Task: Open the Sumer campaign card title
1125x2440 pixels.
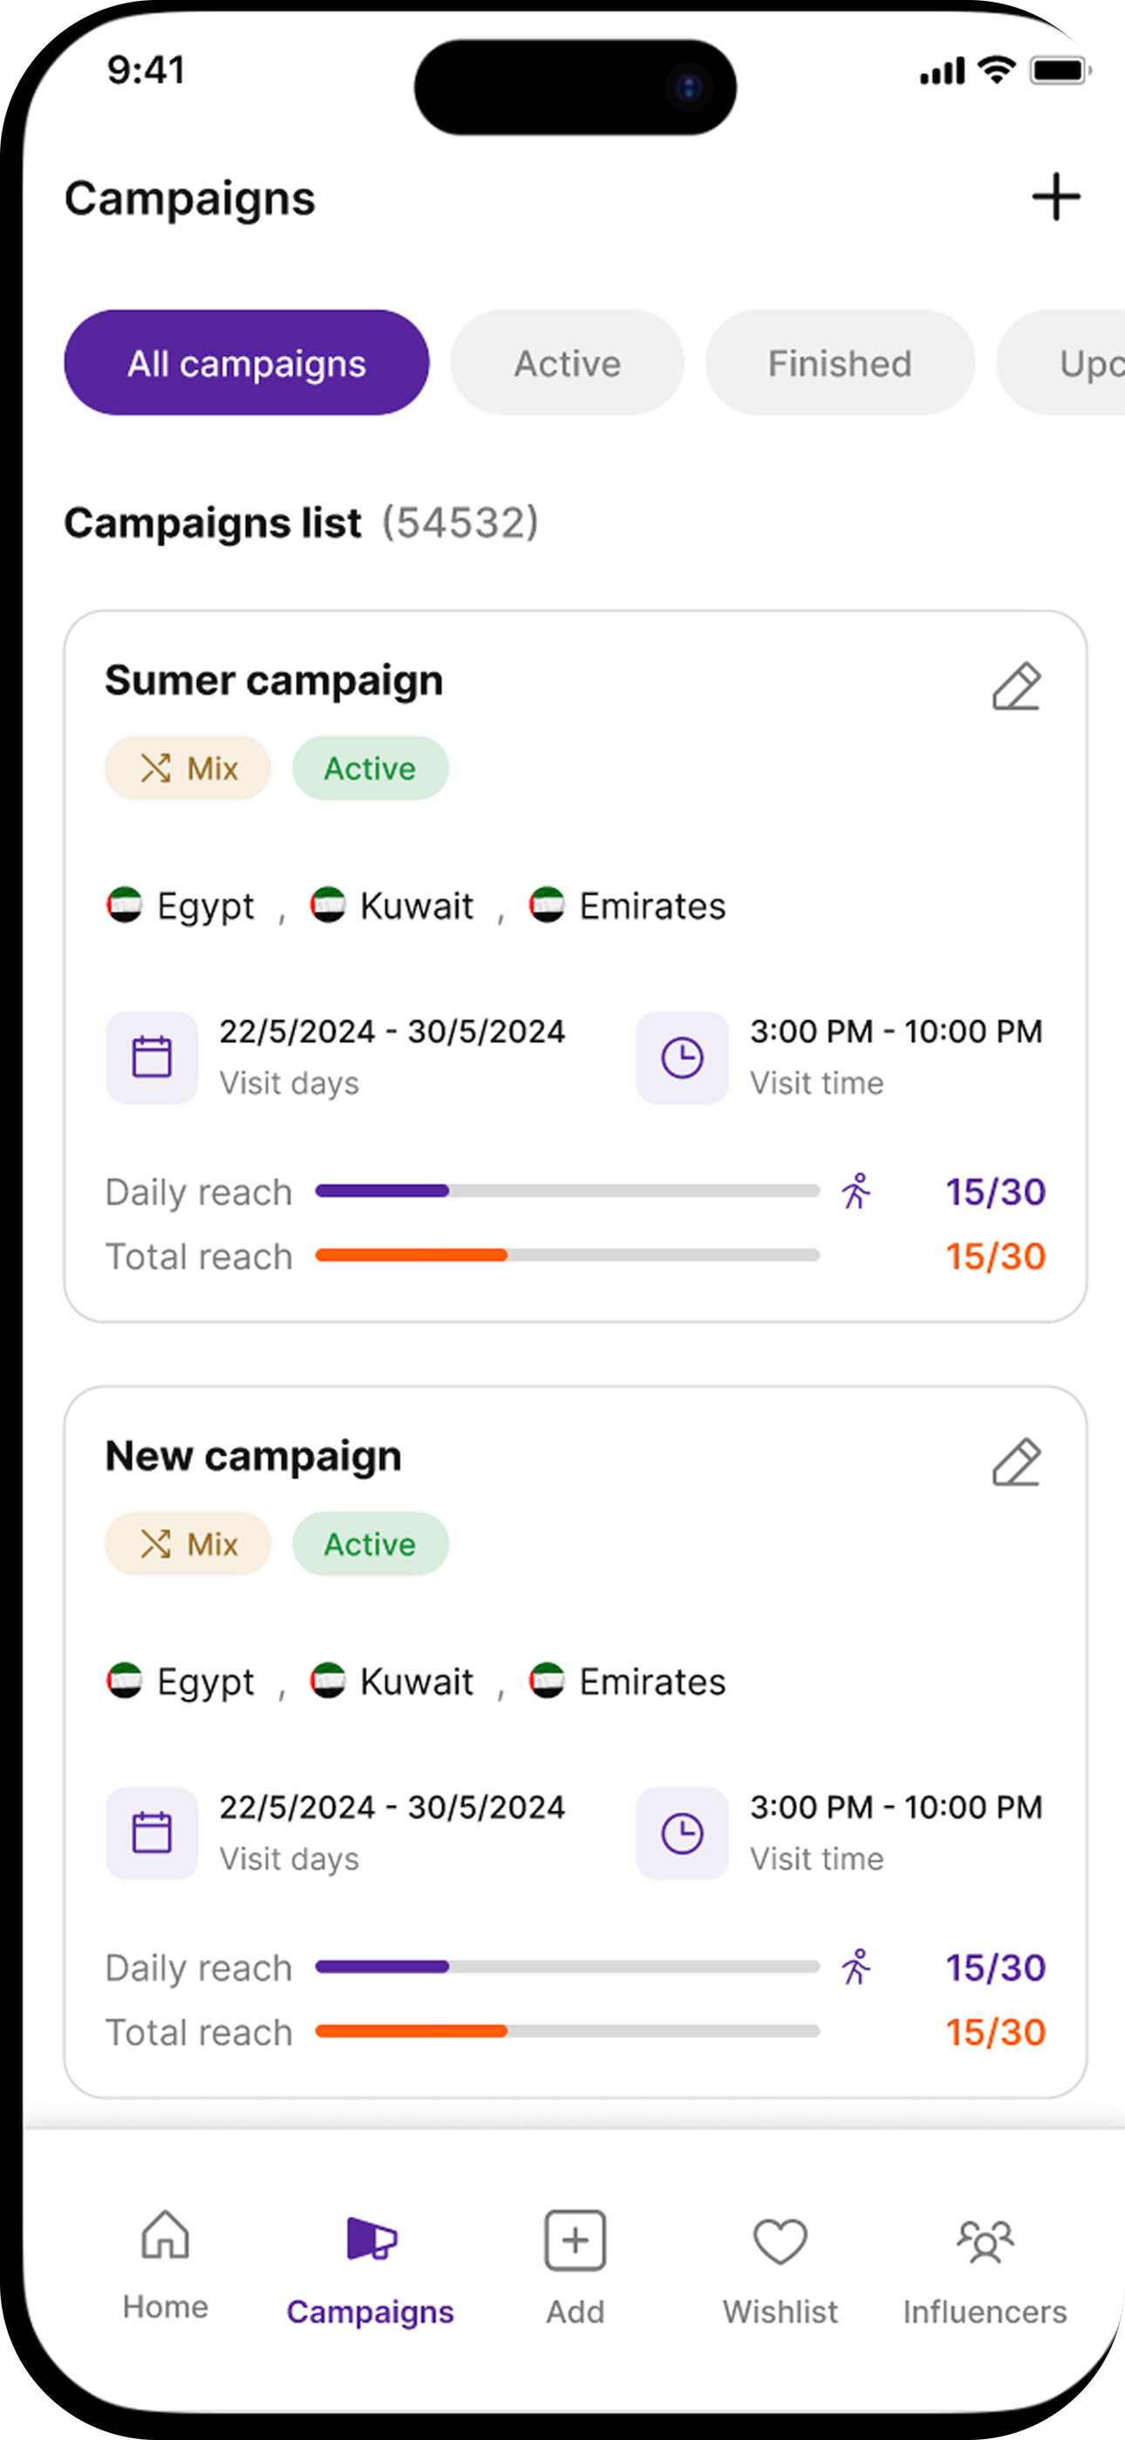Action: [x=274, y=680]
